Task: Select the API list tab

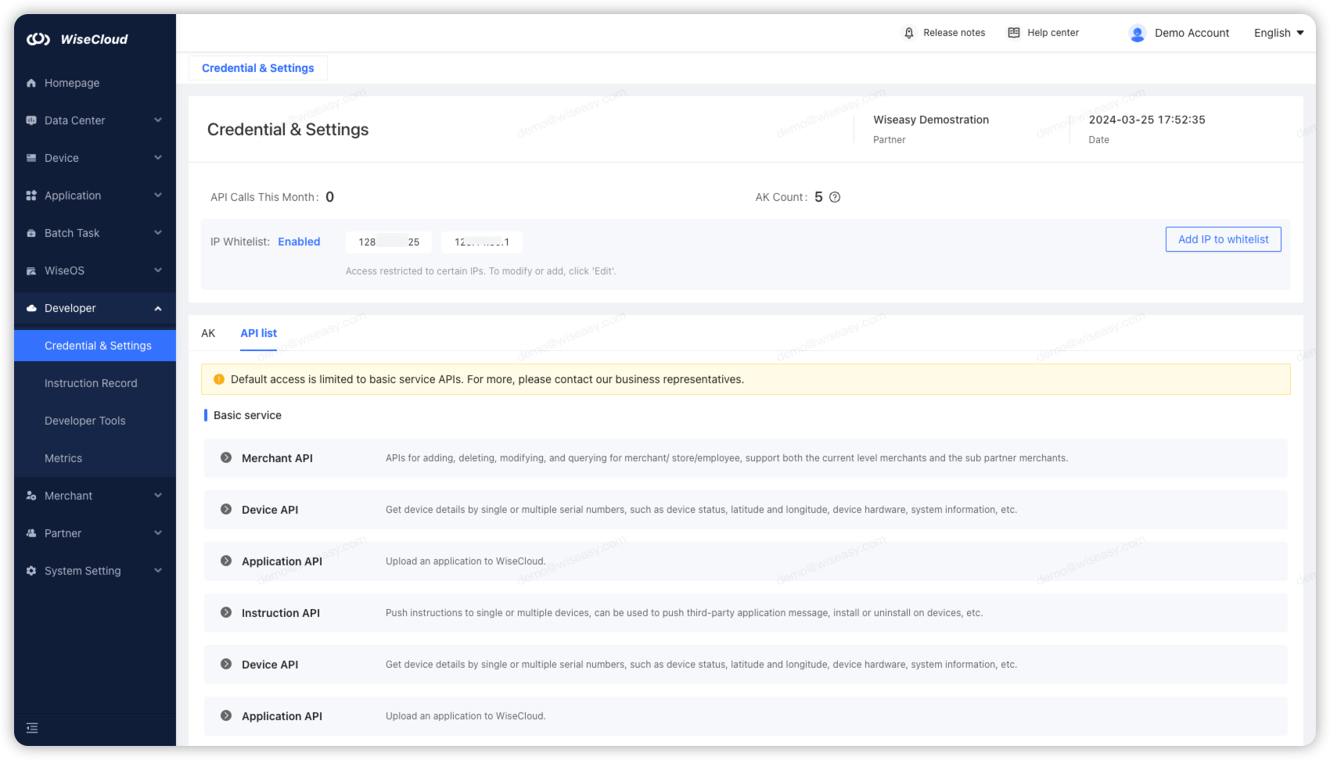Action: 258,333
